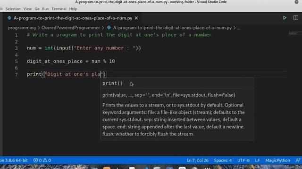Open the Selection menu
The height and width of the screenshot is (169, 302).
[13, 9]
